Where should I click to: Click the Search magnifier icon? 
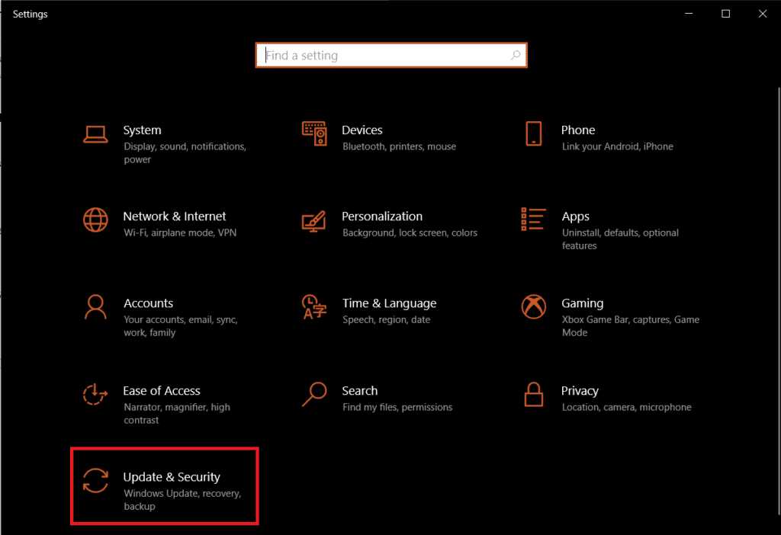pos(314,395)
